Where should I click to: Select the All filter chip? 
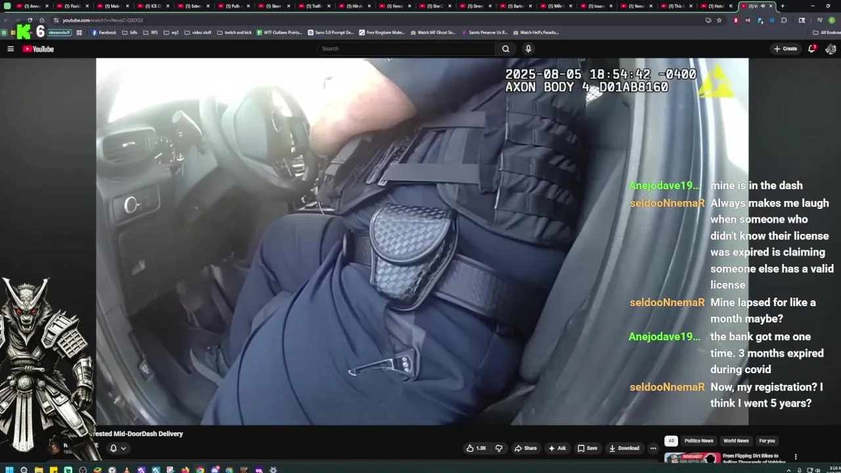pos(671,441)
